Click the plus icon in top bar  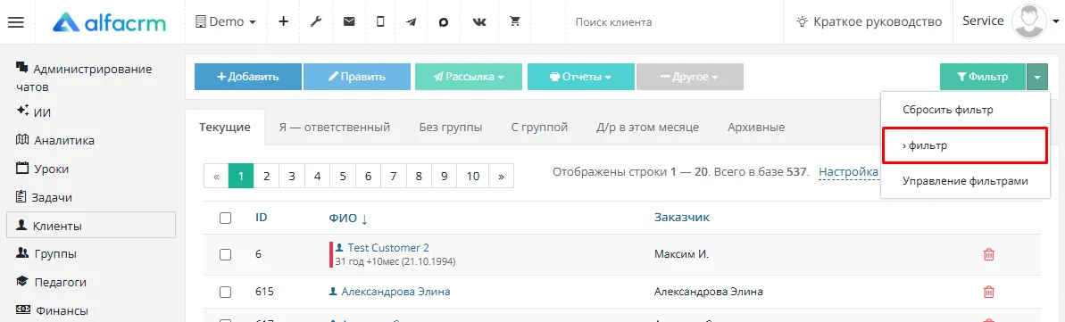[284, 21]
